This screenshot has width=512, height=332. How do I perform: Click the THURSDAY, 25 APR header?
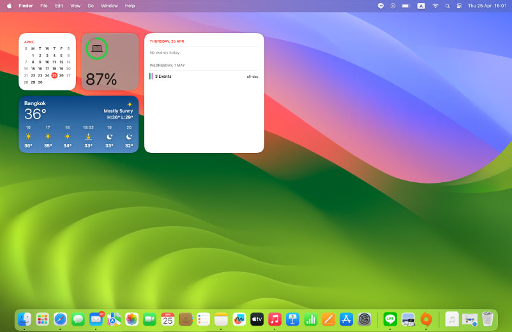tap(167, 41)
